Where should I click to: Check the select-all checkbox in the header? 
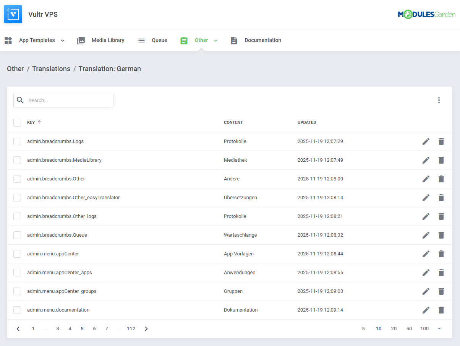(x=17, y=122)
